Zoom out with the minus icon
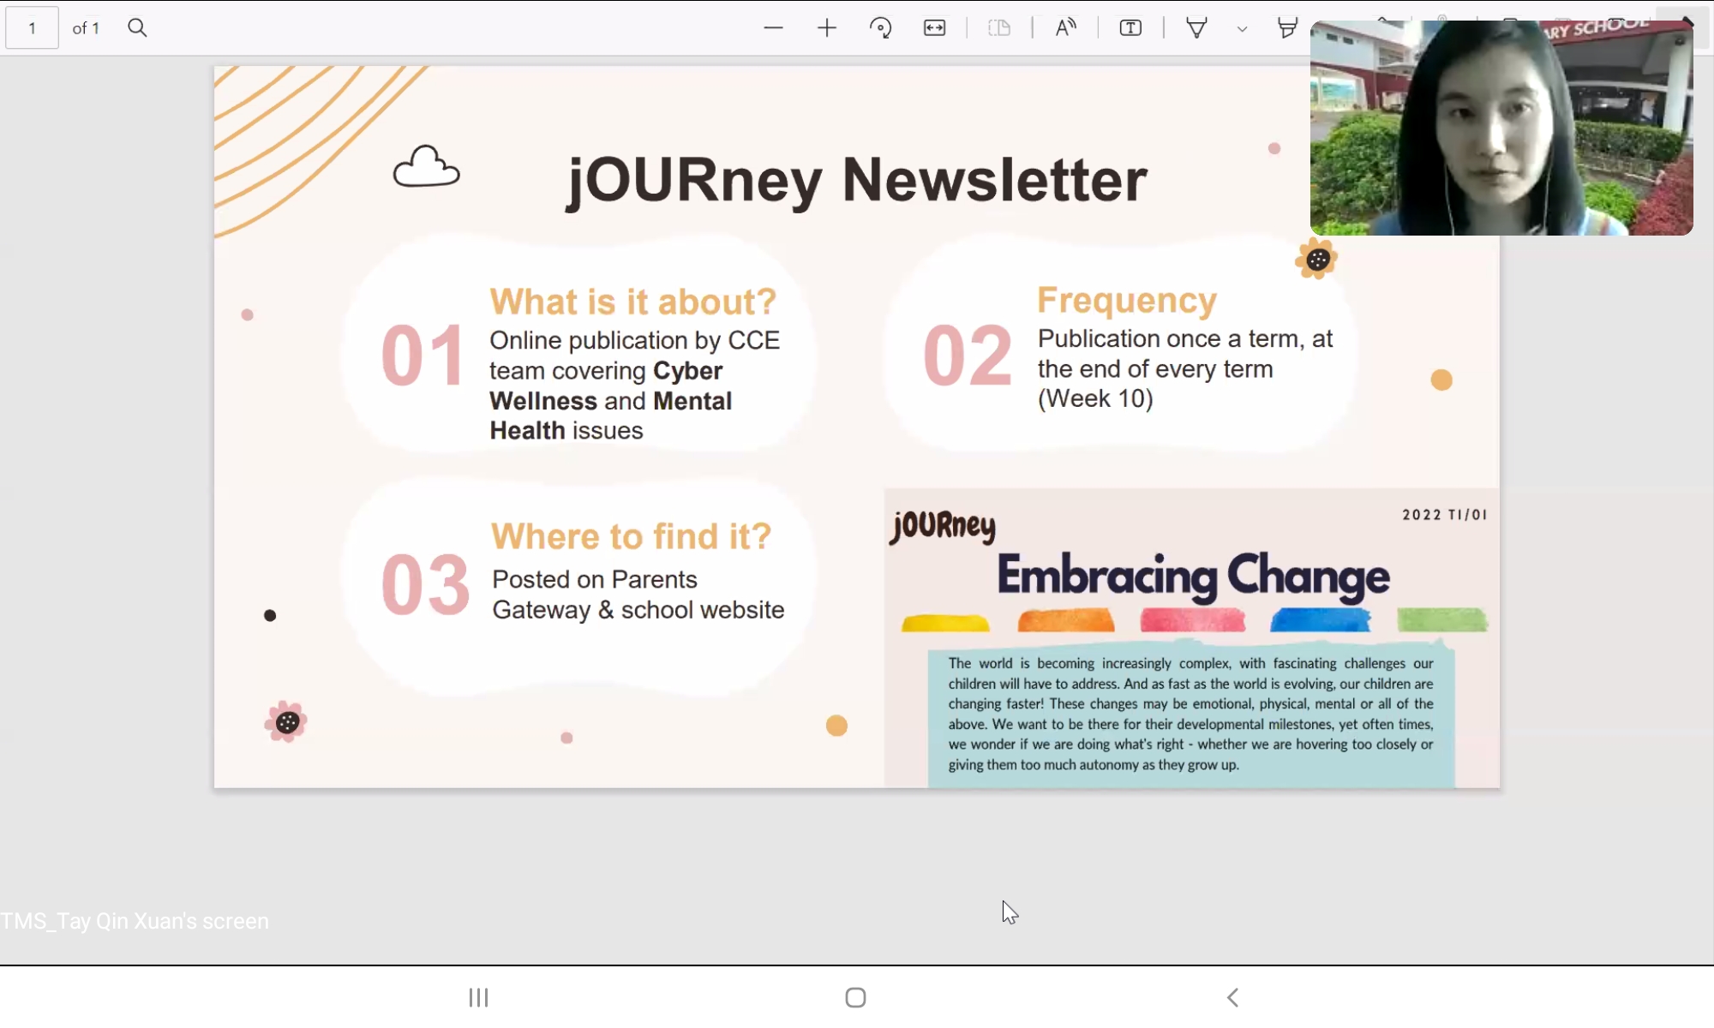 (x=773, y=28)
